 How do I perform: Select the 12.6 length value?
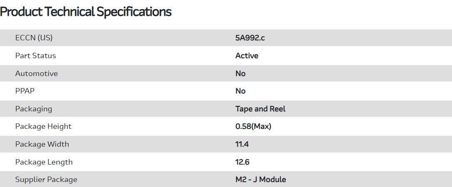242,162
